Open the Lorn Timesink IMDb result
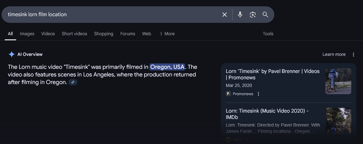The width and height of the screenshot is (363, 144). point(267,114)
